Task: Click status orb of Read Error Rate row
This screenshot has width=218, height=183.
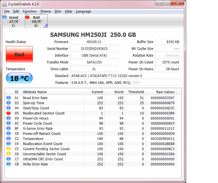Action: [9, 98]
